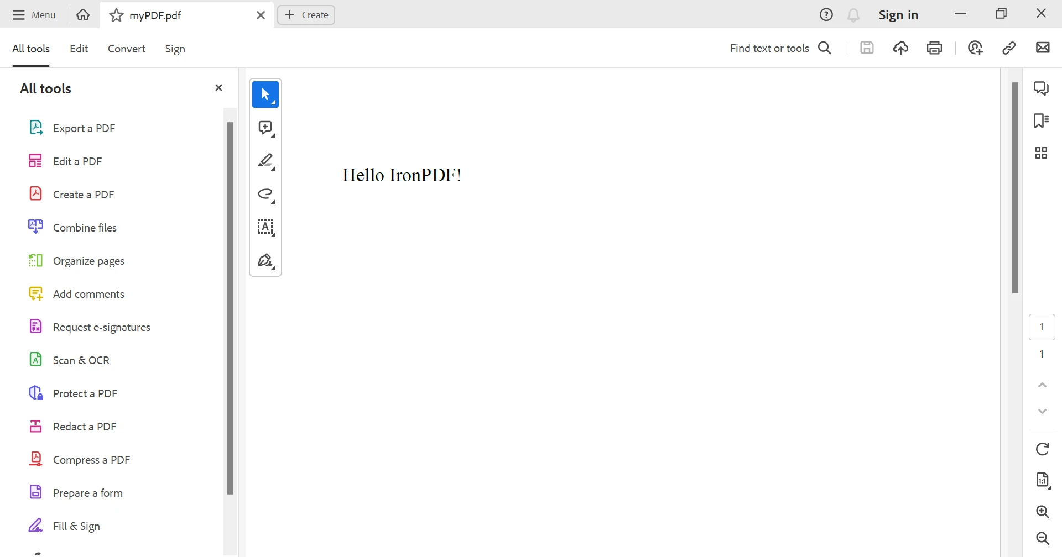Open Request e-signatures tool
Image resolution: width=1062 pixels, height=557 pixels.
(x=90, y=327)
